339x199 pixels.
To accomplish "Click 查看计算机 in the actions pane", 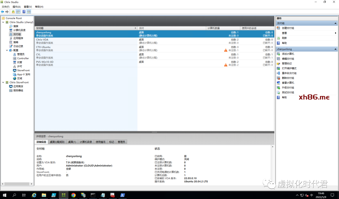I will pos(288,83).
